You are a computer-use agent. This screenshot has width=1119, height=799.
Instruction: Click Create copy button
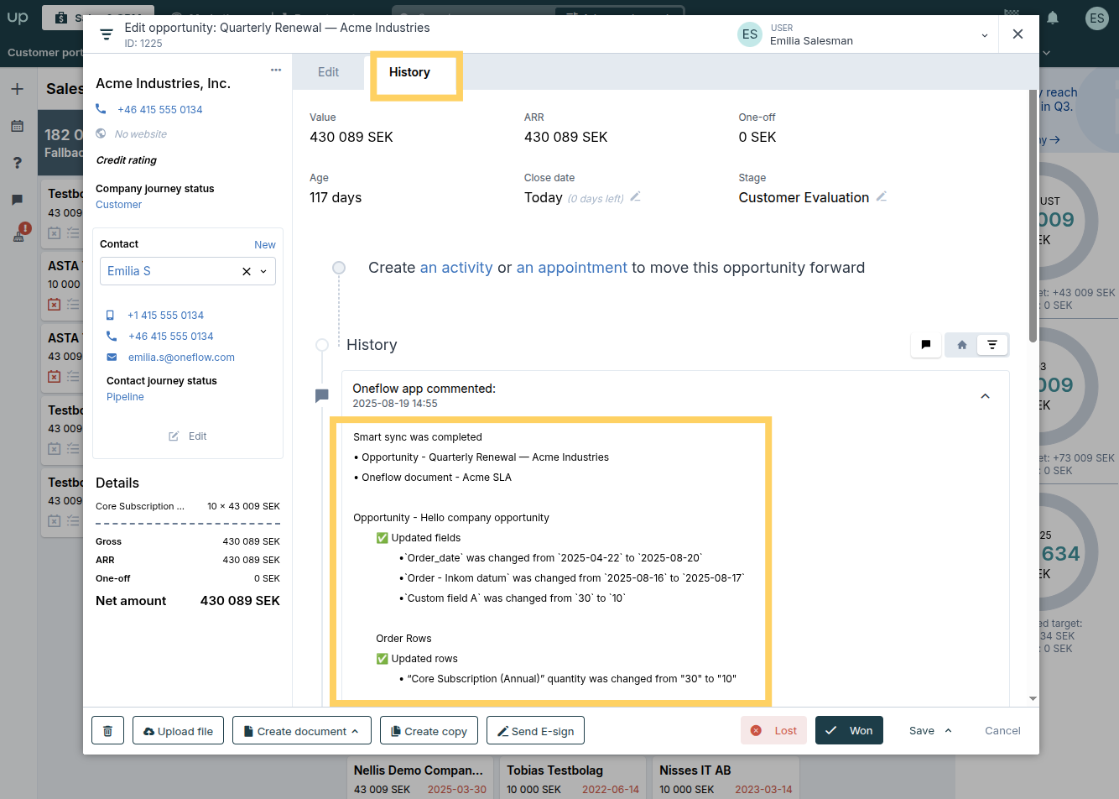tap(429, 730)
